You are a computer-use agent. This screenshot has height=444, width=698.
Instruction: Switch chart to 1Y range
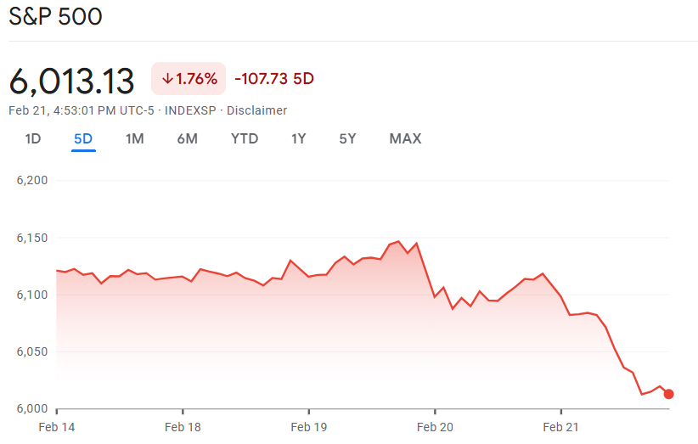pos(298,138)
